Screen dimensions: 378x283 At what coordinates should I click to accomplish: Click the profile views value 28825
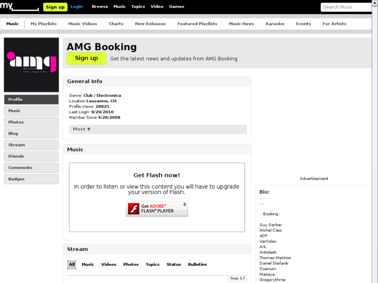pos(102,106)
